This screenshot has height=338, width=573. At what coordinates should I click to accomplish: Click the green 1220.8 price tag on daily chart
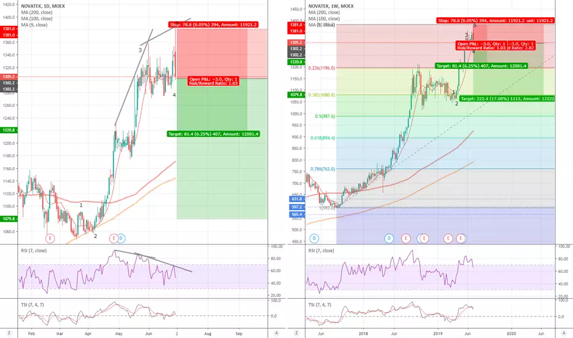pyautogui.click(x=9, y=130)
